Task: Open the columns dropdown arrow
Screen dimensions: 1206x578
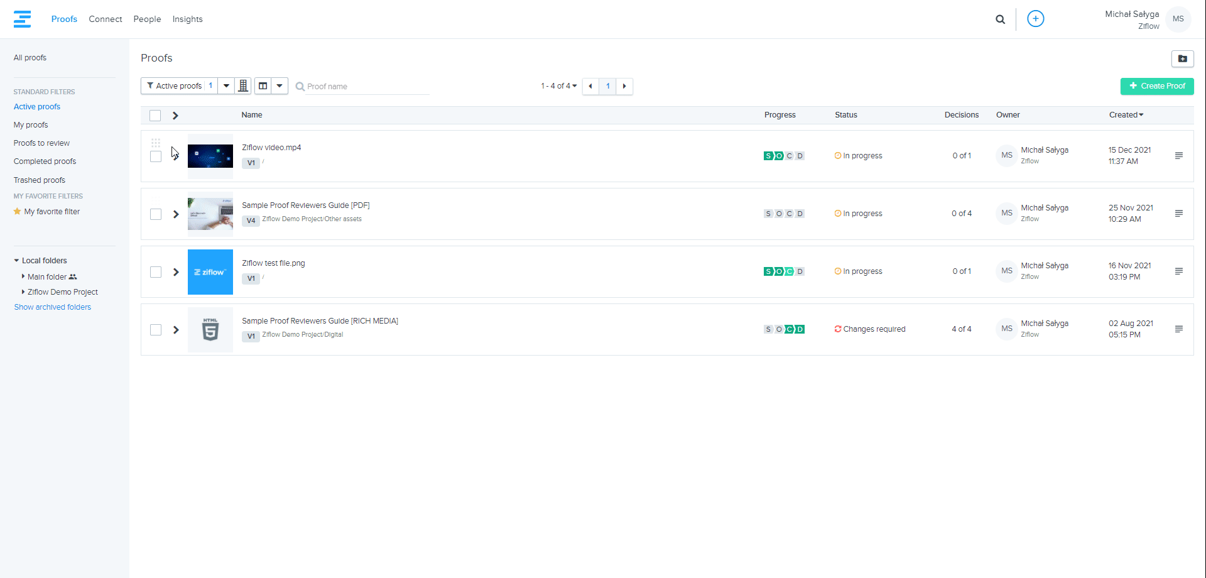Action: click(x=280, y=86)
